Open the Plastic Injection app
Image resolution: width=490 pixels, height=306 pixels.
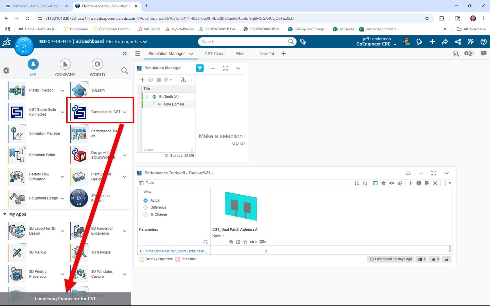[x=17, y=90]
